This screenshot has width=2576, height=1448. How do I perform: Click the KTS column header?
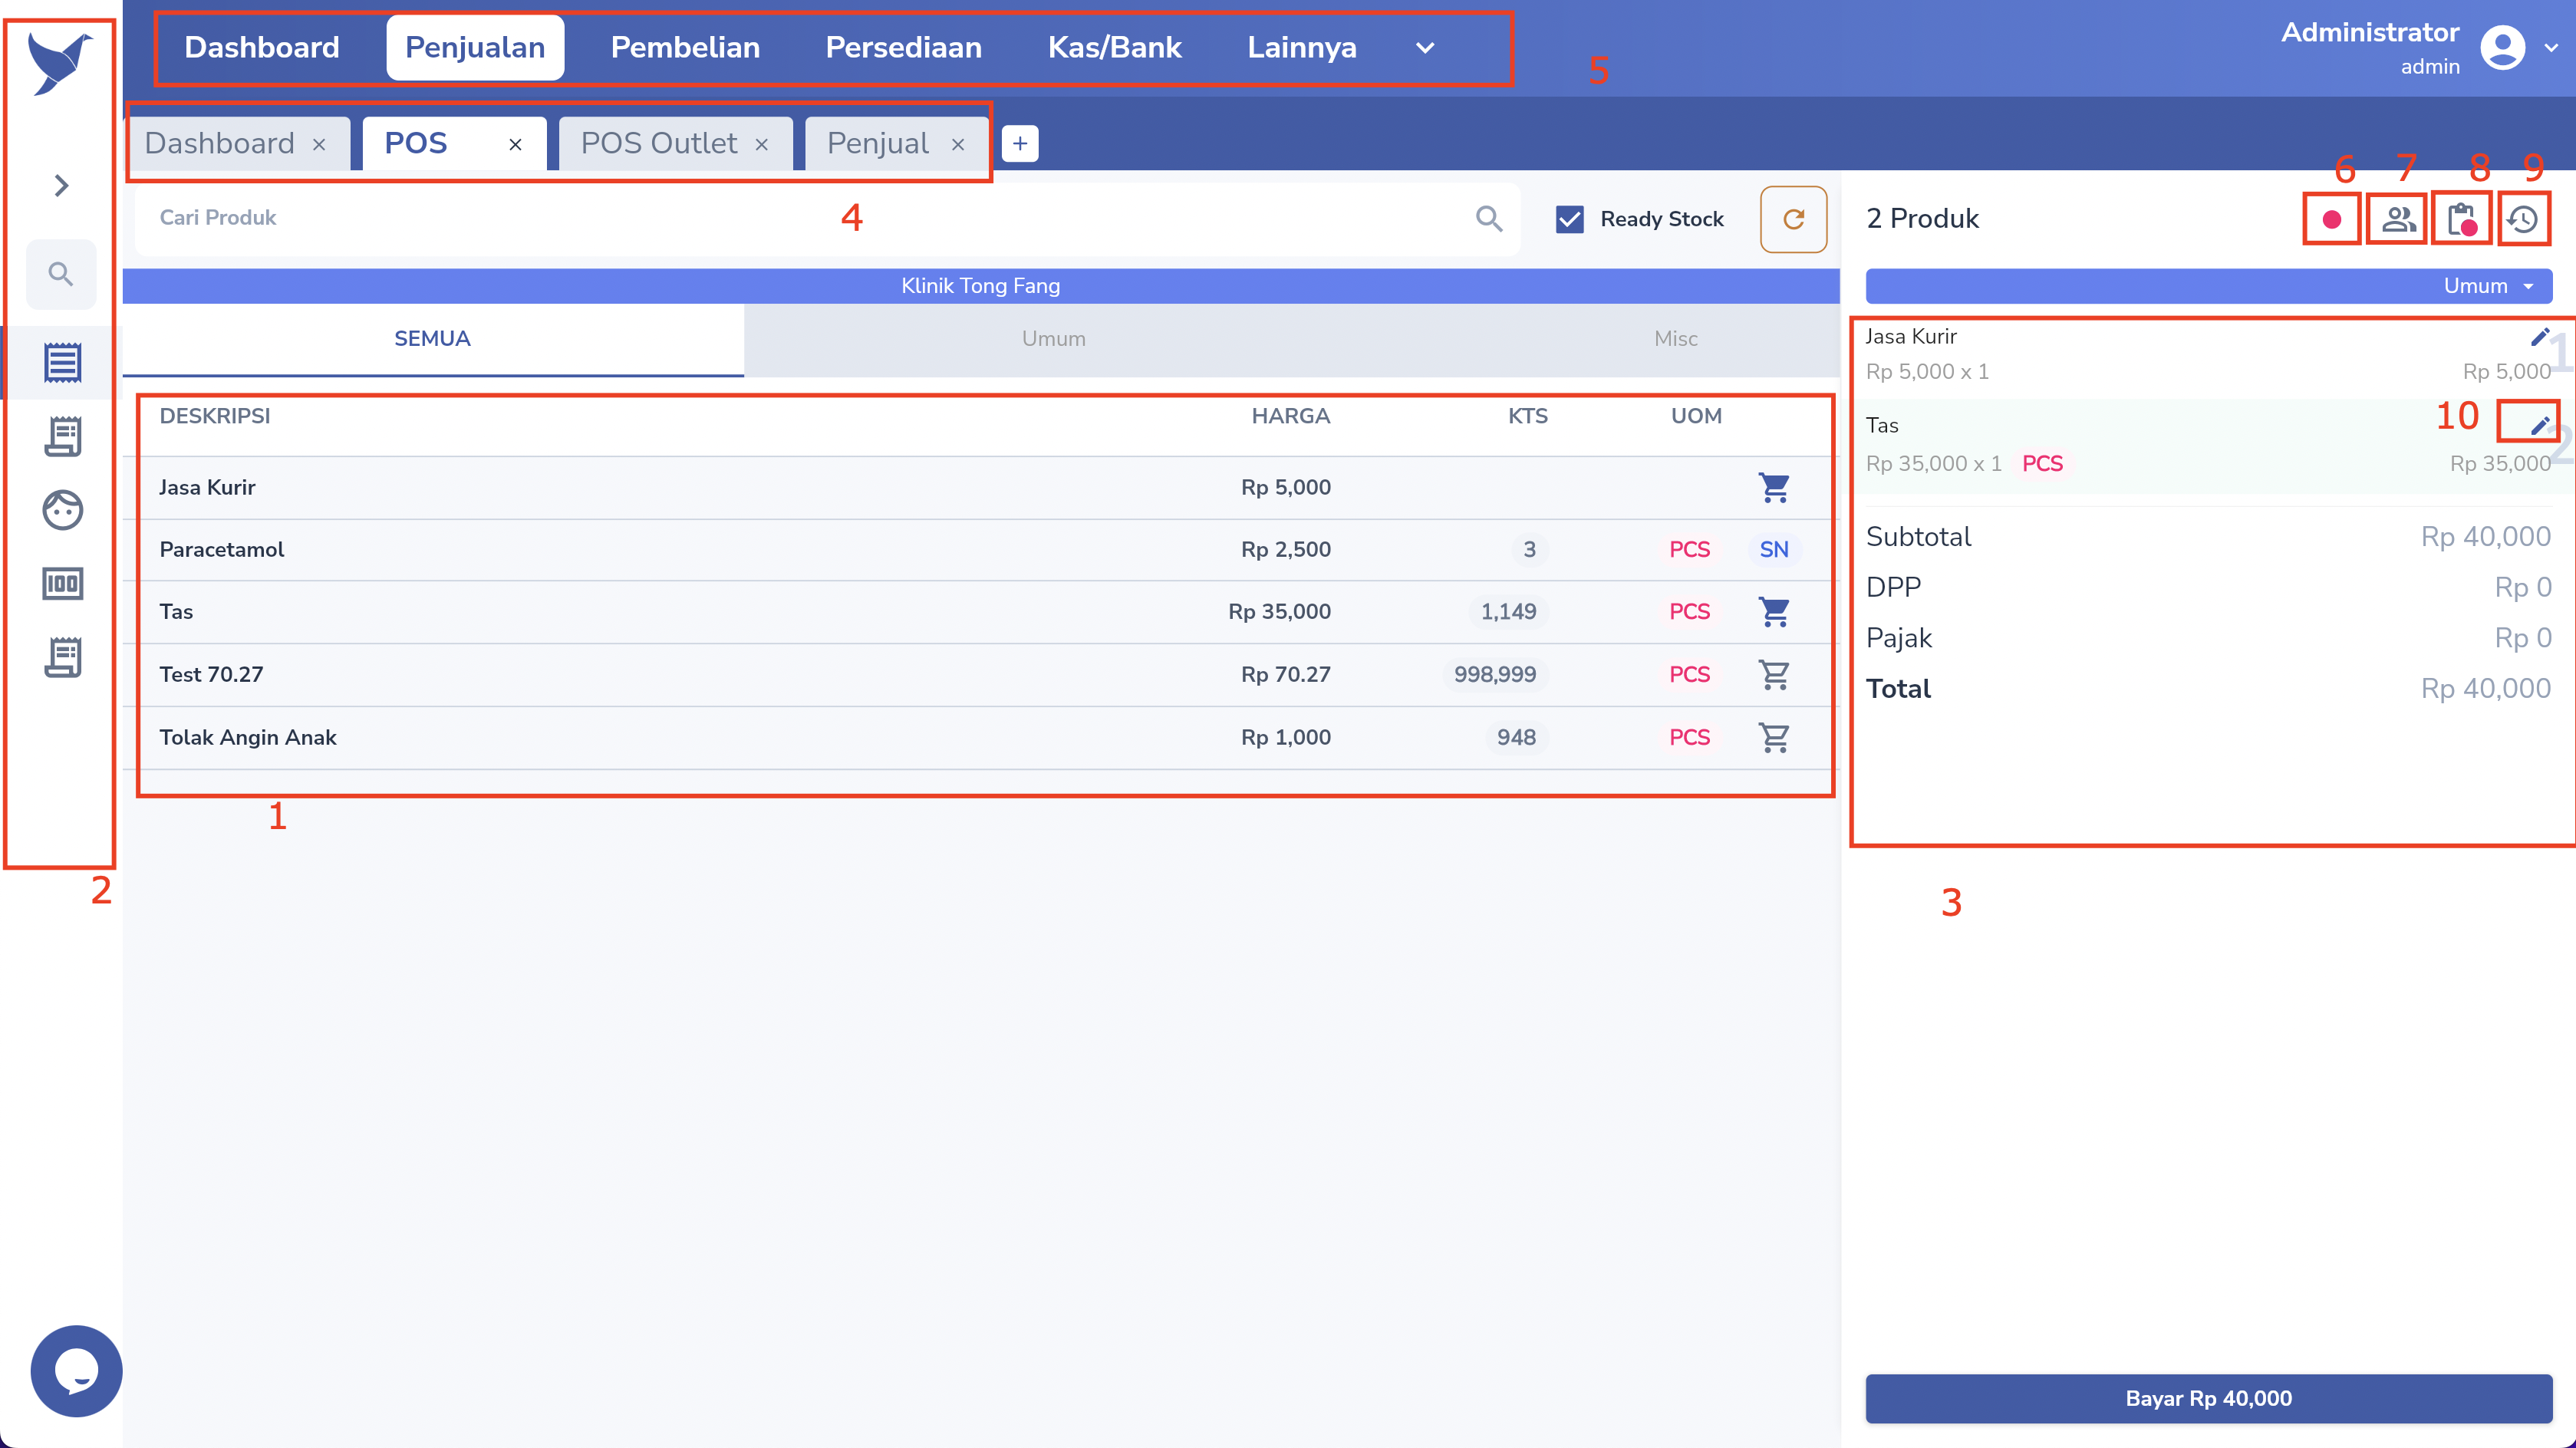coord(1527,416)
